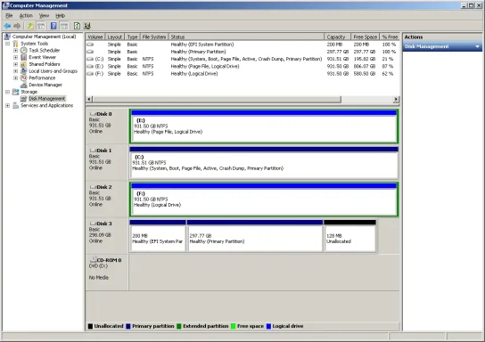Screen dimensions: 485x342
Task: Click the Event Viewer icon in tree
Action: [x=24, y=57]
